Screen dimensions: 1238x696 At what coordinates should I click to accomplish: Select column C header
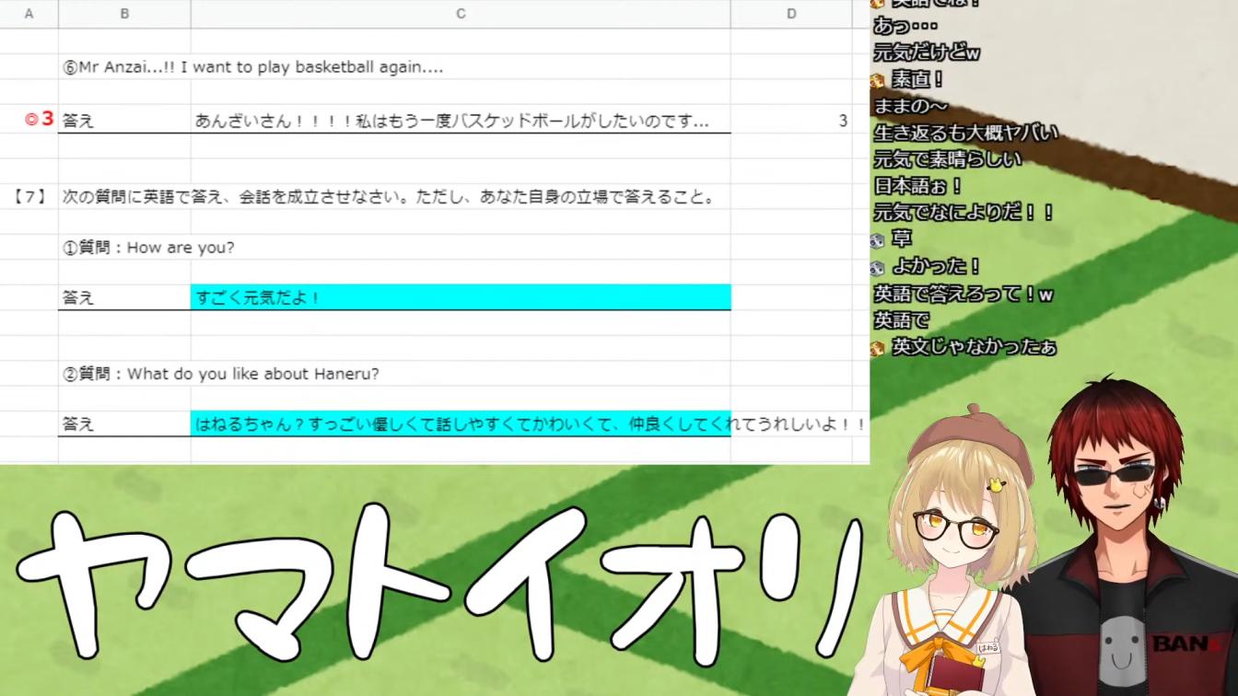(461, 13)
